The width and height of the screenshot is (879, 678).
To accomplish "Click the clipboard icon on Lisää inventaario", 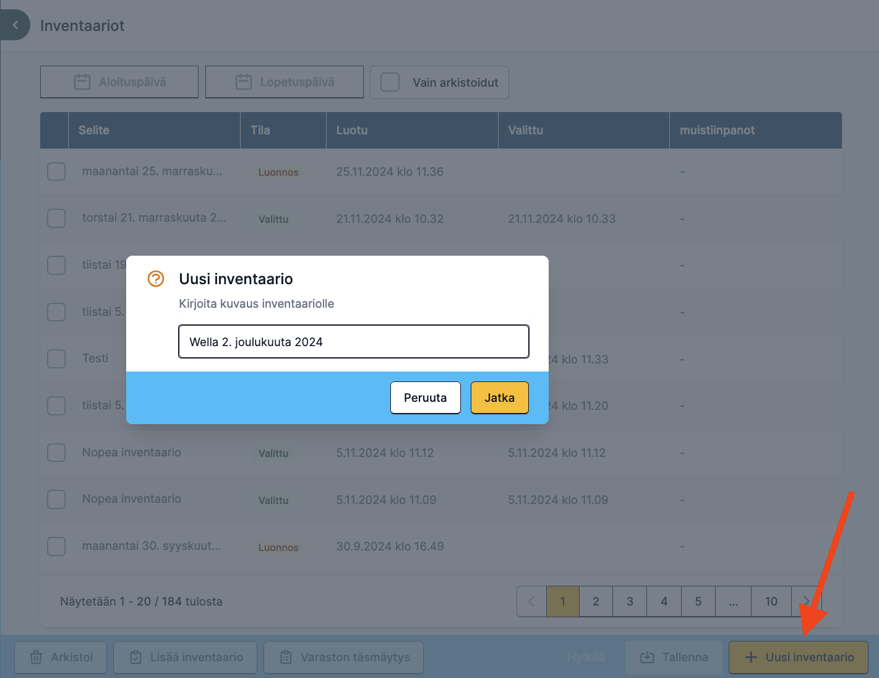I will 135,657.
